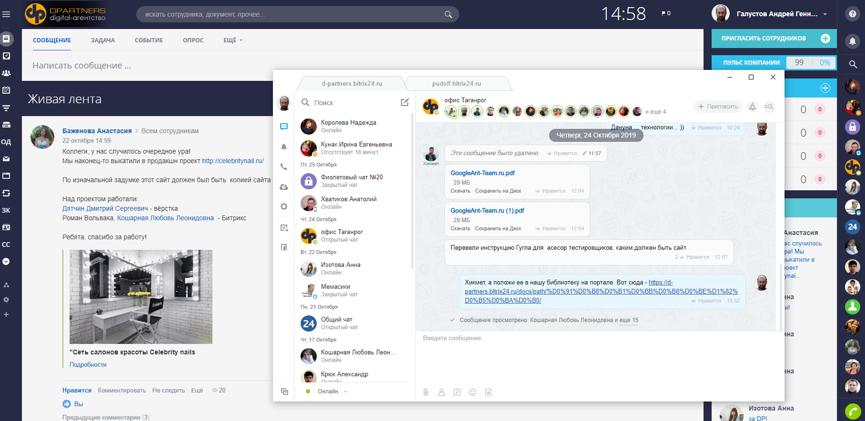Click the plus icon in left sidebar
The height and width of the screenshot is (421, 865).
click(x=6, y=314)
